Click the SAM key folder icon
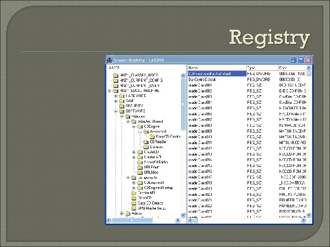 [x=121, y=101]
